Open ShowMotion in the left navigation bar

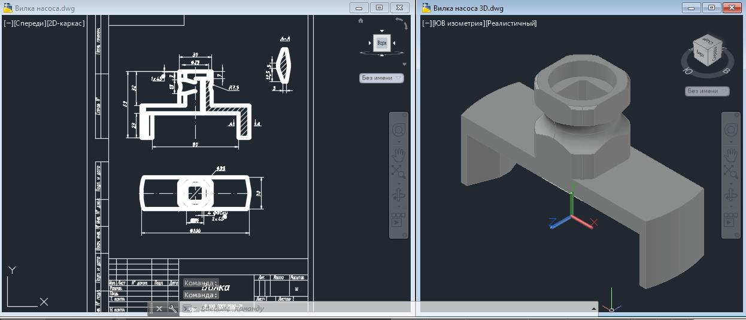point(398,222)
